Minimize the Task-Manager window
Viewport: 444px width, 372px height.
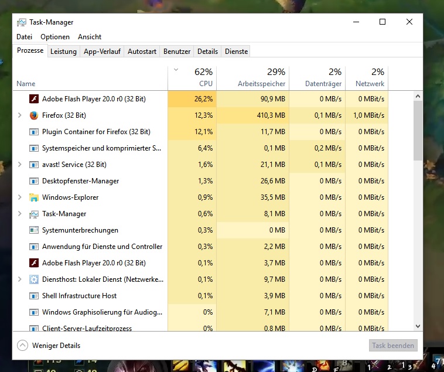click(356, 22)
